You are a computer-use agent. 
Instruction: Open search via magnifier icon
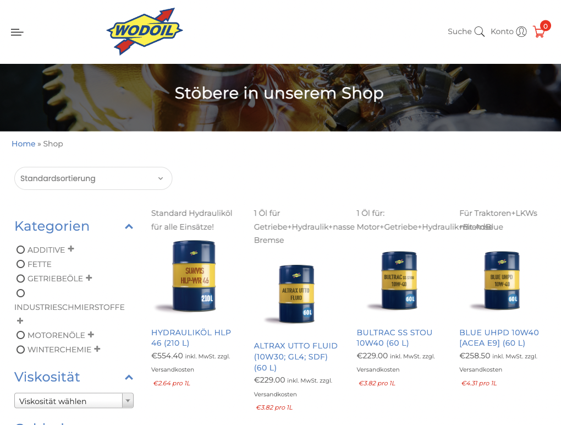pyautogui.click(x=480, y=32)
